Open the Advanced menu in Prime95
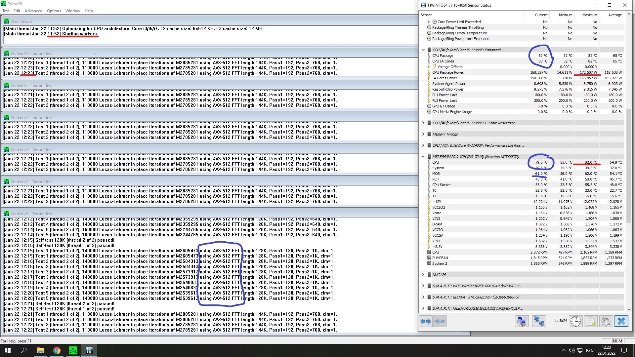This screenshot has width=635, height=357. coord(33,11)
